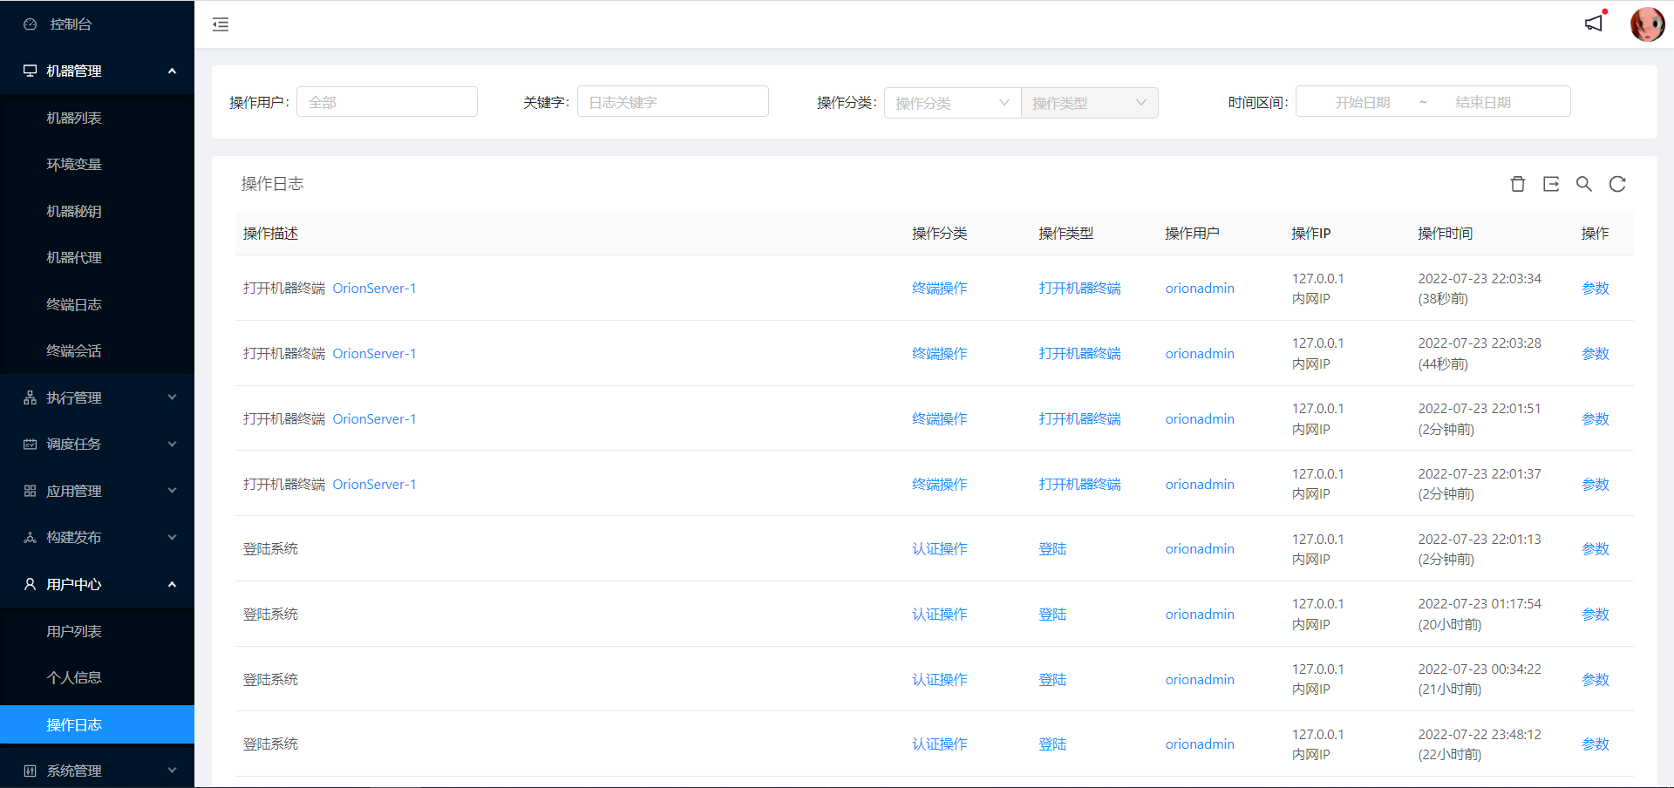Open the 操作类型 dropdown
The width and height of the screenshot is (1674, 788).
click(1090, 103)
